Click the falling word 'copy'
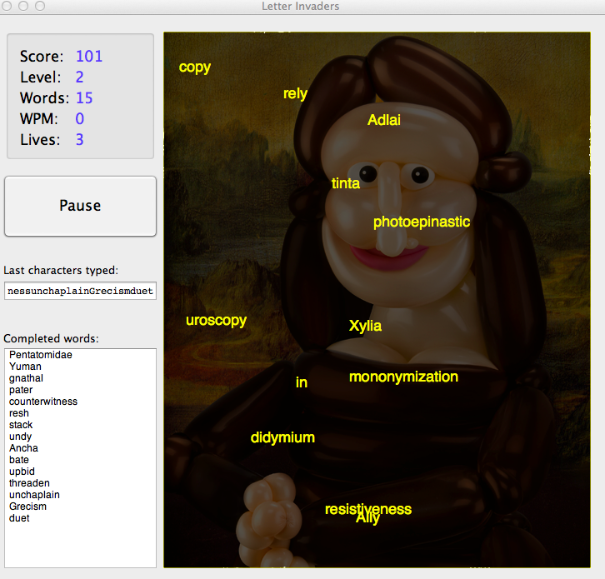 point(195,67)
